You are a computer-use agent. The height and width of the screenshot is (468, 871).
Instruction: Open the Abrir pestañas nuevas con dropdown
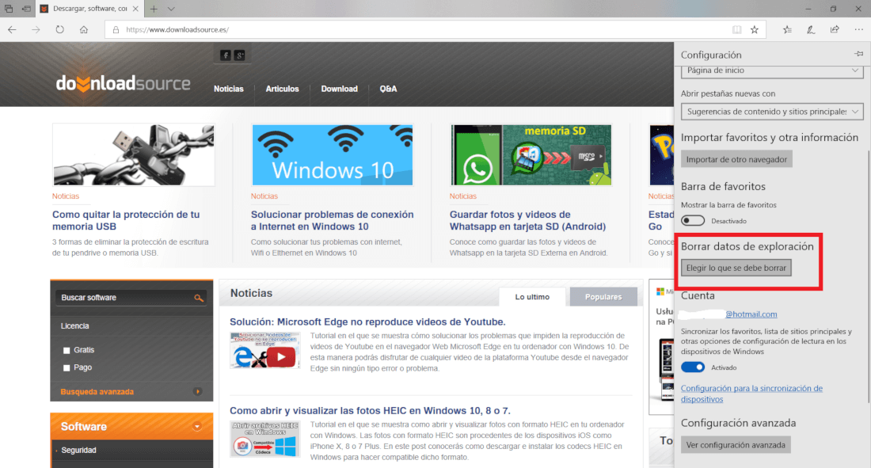[772, 112]
